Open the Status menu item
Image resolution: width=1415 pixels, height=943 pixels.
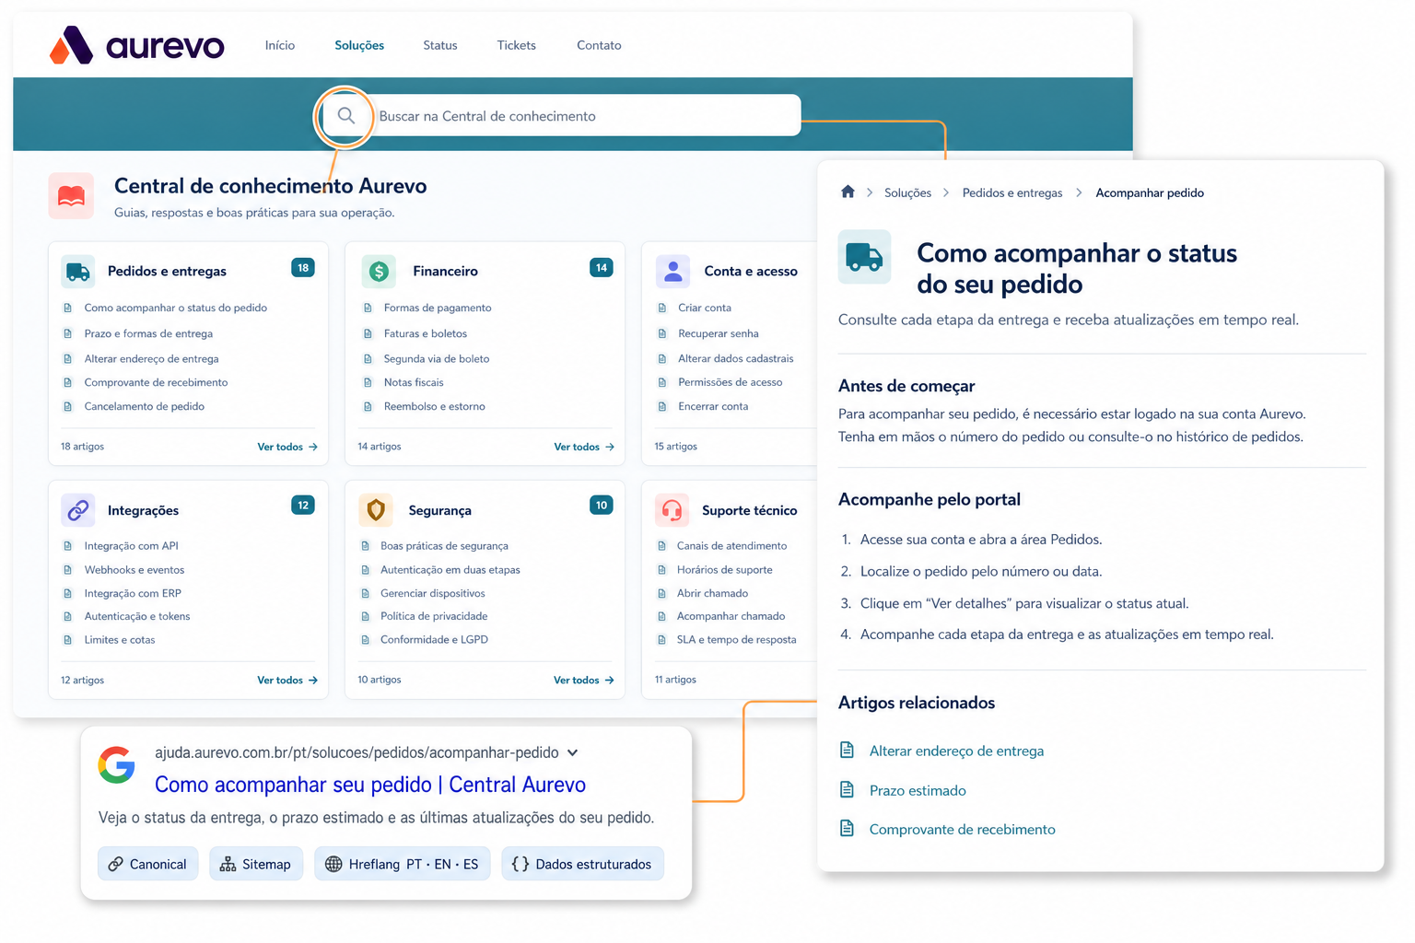440,45
